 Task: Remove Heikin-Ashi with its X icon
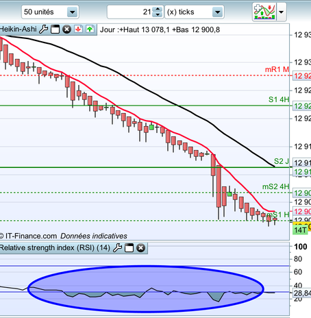(66, 29)
